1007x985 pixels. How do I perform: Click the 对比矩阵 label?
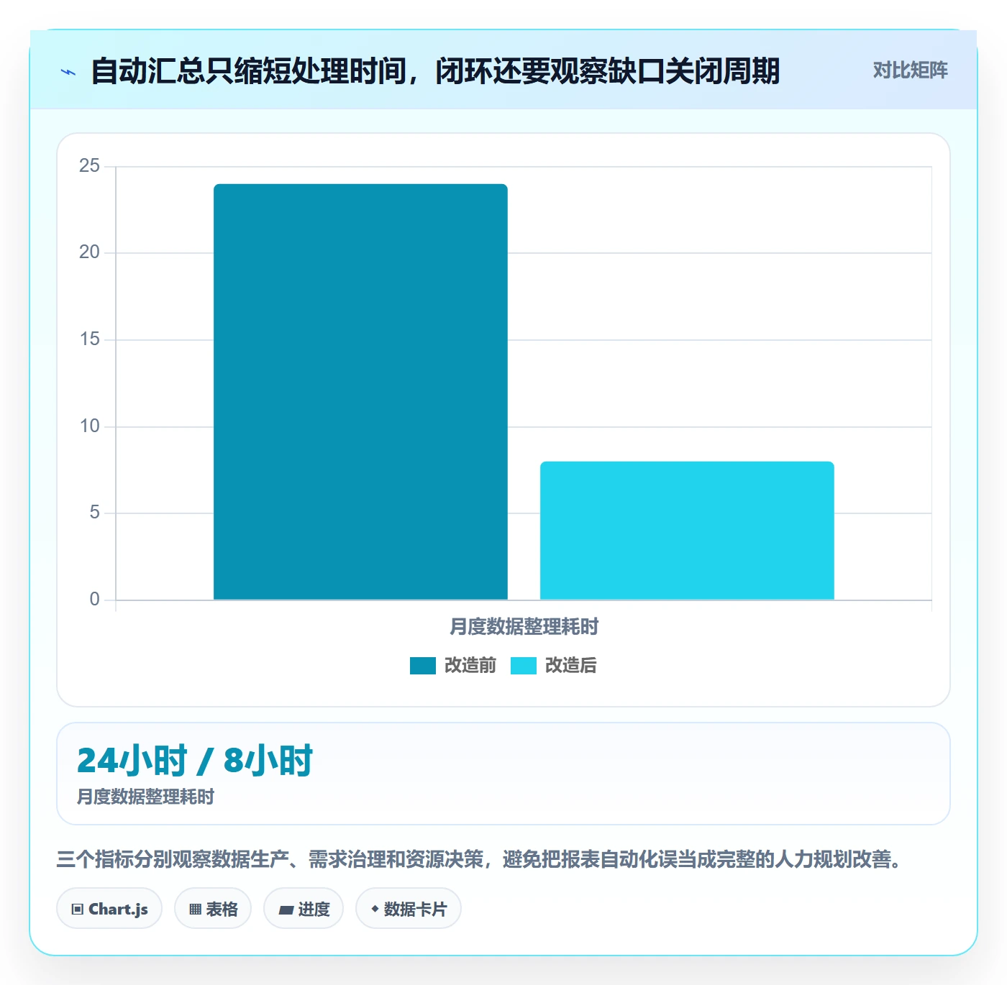coord(910,70)
